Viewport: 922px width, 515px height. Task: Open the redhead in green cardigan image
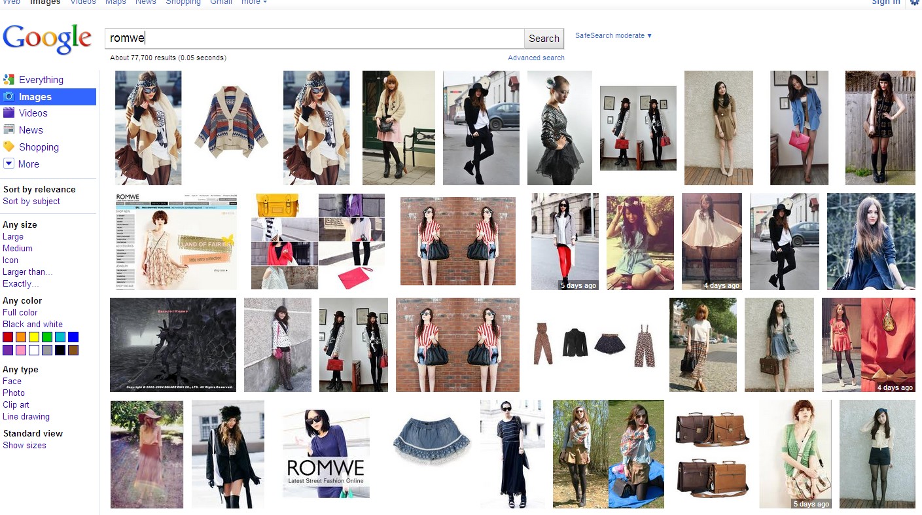click(x=795, y=454)
